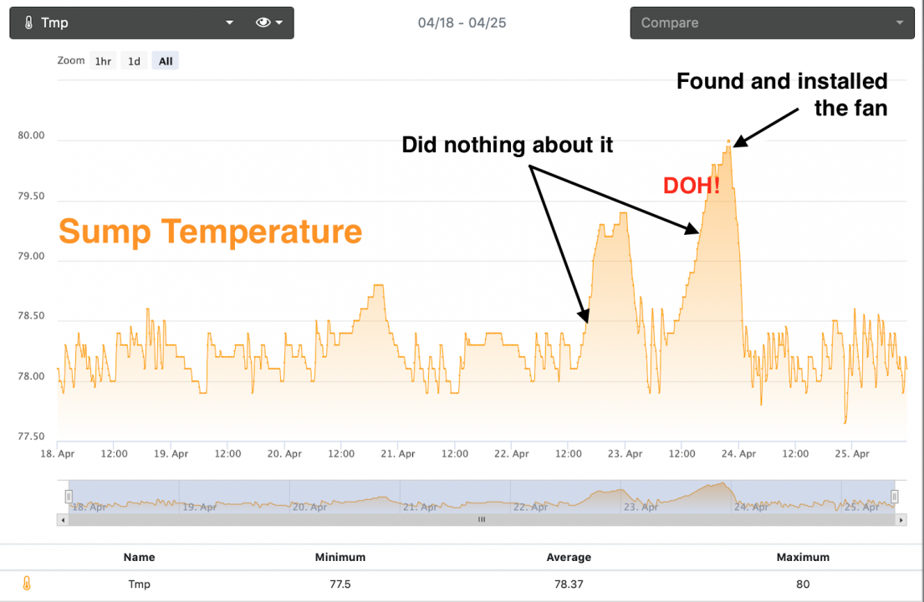Set zoom to 1hr

[x=103, y=61]
